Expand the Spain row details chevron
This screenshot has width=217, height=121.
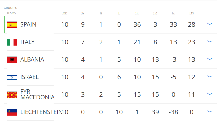coord(210,24)
